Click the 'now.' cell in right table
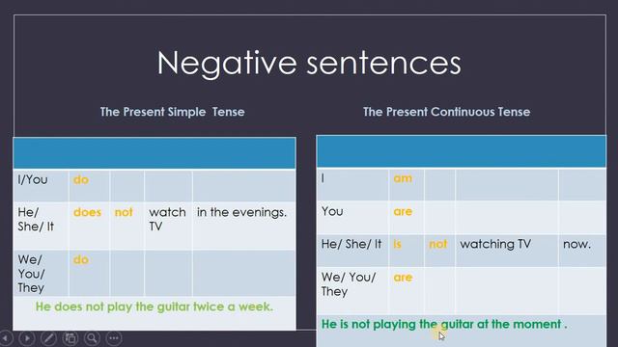The image size is (618, 347). click(x=582, y=251)
